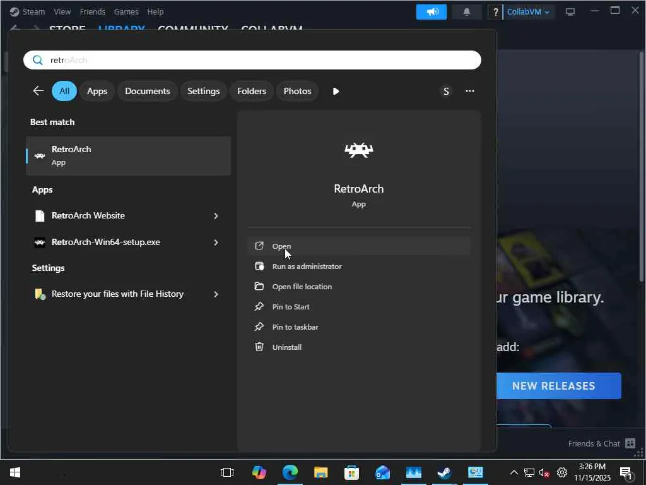Click Steam's announcements megaphone button
This screenshot has width=646, height=485.
click(x=432, y=12)
